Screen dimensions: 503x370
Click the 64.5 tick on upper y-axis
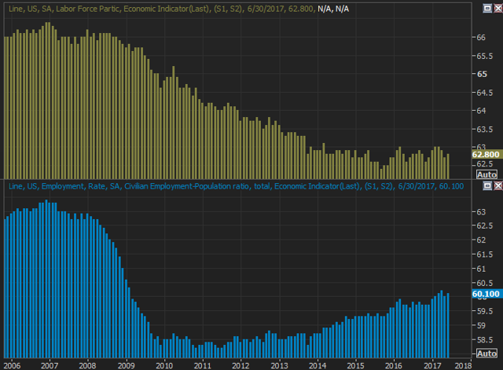click(x=484, y=93)
